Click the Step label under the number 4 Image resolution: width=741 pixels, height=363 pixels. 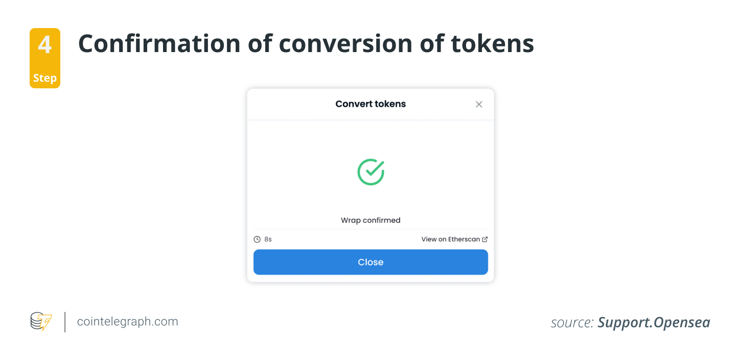coord(45,78)
